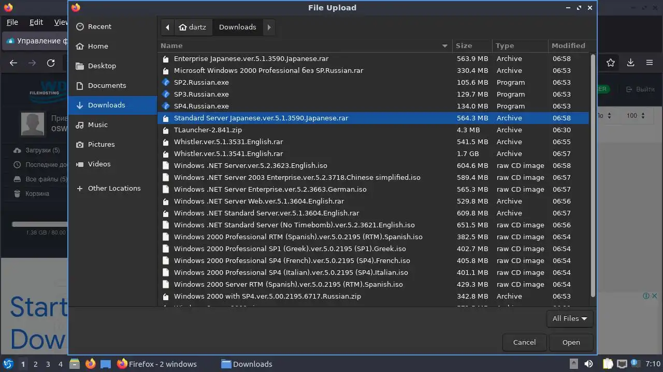Click the Cancel button
Viewport: 663px width, 372px height.
(524, 342)
